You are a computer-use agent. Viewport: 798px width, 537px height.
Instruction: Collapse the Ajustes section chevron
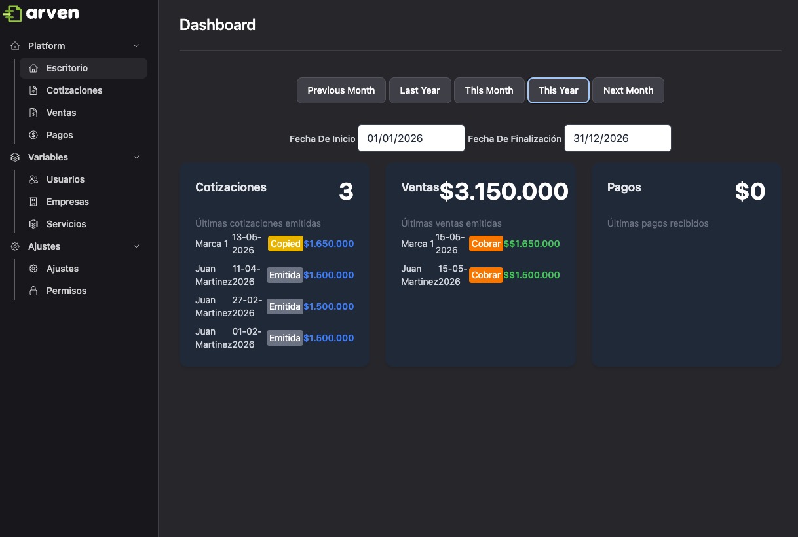(x=136, y=246)
